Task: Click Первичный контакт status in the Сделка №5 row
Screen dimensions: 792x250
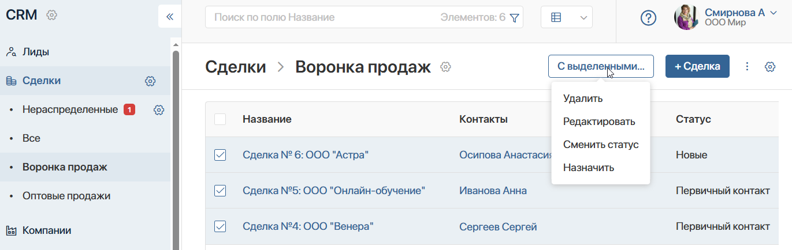Action: pos(723,191)
